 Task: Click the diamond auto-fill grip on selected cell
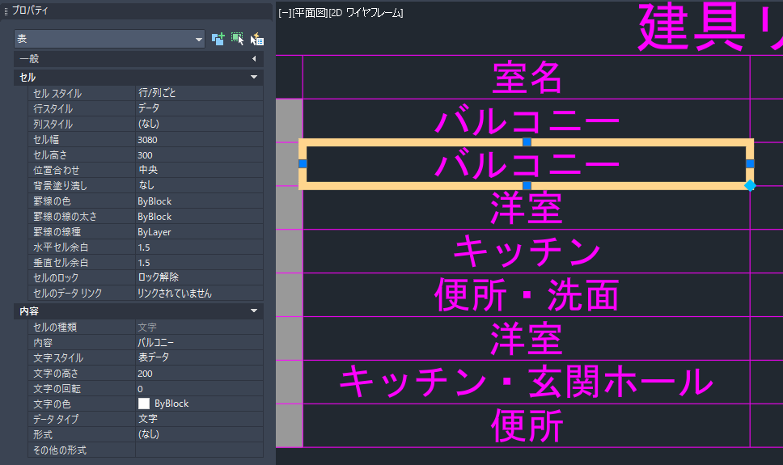pos(750,186)
